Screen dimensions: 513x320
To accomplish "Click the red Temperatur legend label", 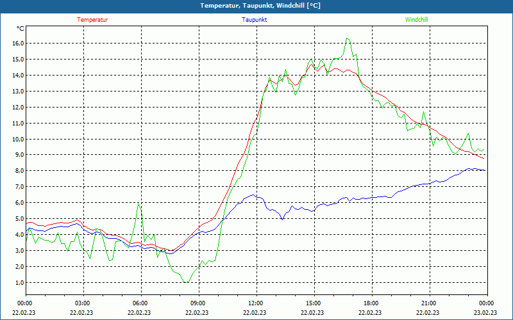I will pos(92,20).
